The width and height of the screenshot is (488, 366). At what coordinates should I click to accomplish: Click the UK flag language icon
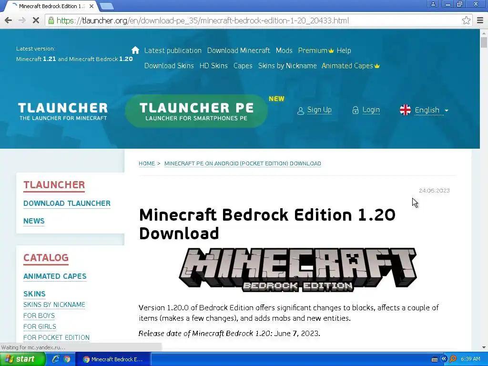click(x=405, y=110)
